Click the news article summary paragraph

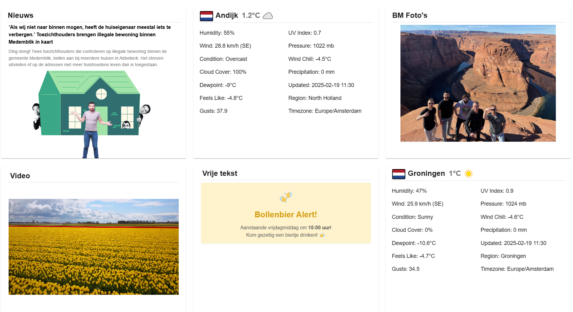[x=88, y=58]
